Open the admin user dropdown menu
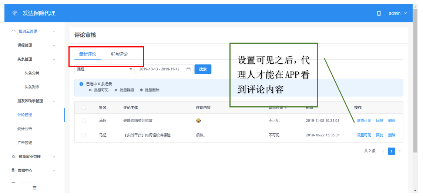423x196 pixels. (397, 13)
